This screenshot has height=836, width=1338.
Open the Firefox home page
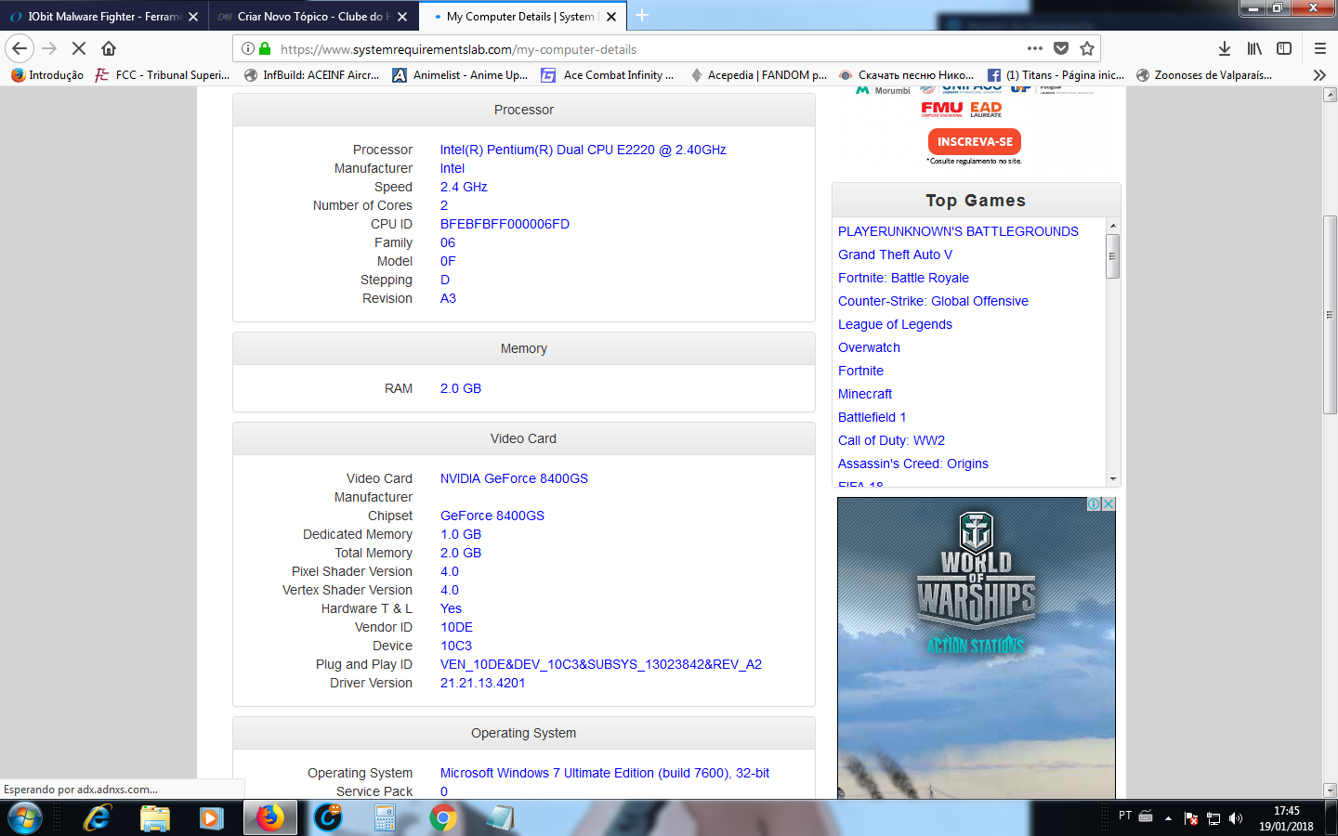(x=109, y=48)
